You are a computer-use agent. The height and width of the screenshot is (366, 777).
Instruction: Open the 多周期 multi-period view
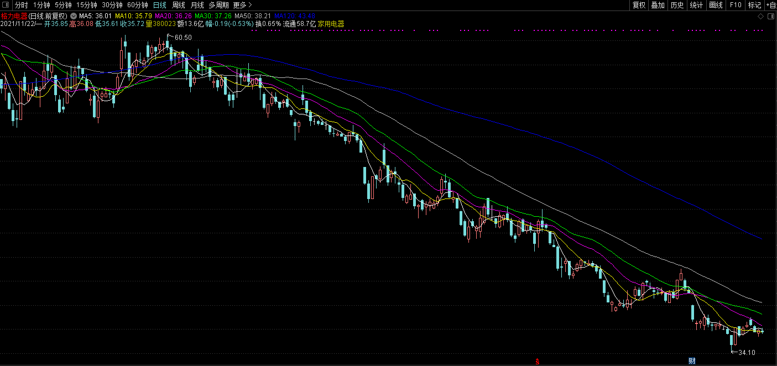218,5
